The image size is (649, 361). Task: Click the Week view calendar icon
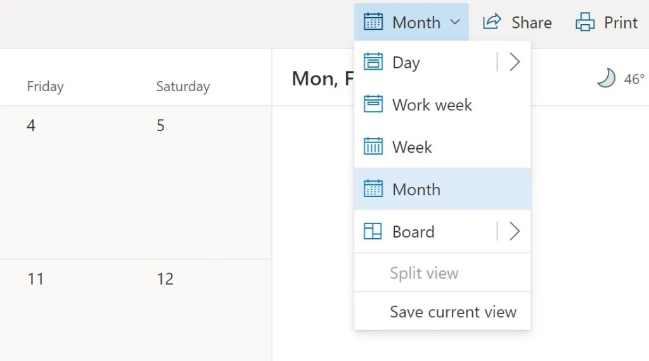pyautogui.click(x=373, y=147)
